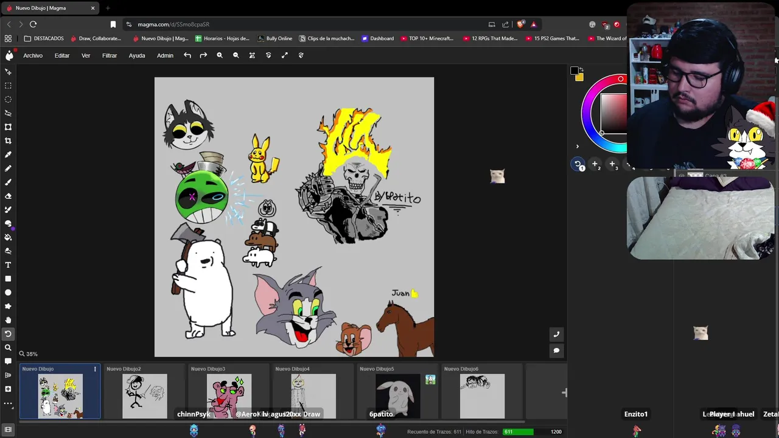The height and width of the screenshot is (438, 779).
Task: Select the Rectangle shape tool
Action: click(x=8, y=279)
